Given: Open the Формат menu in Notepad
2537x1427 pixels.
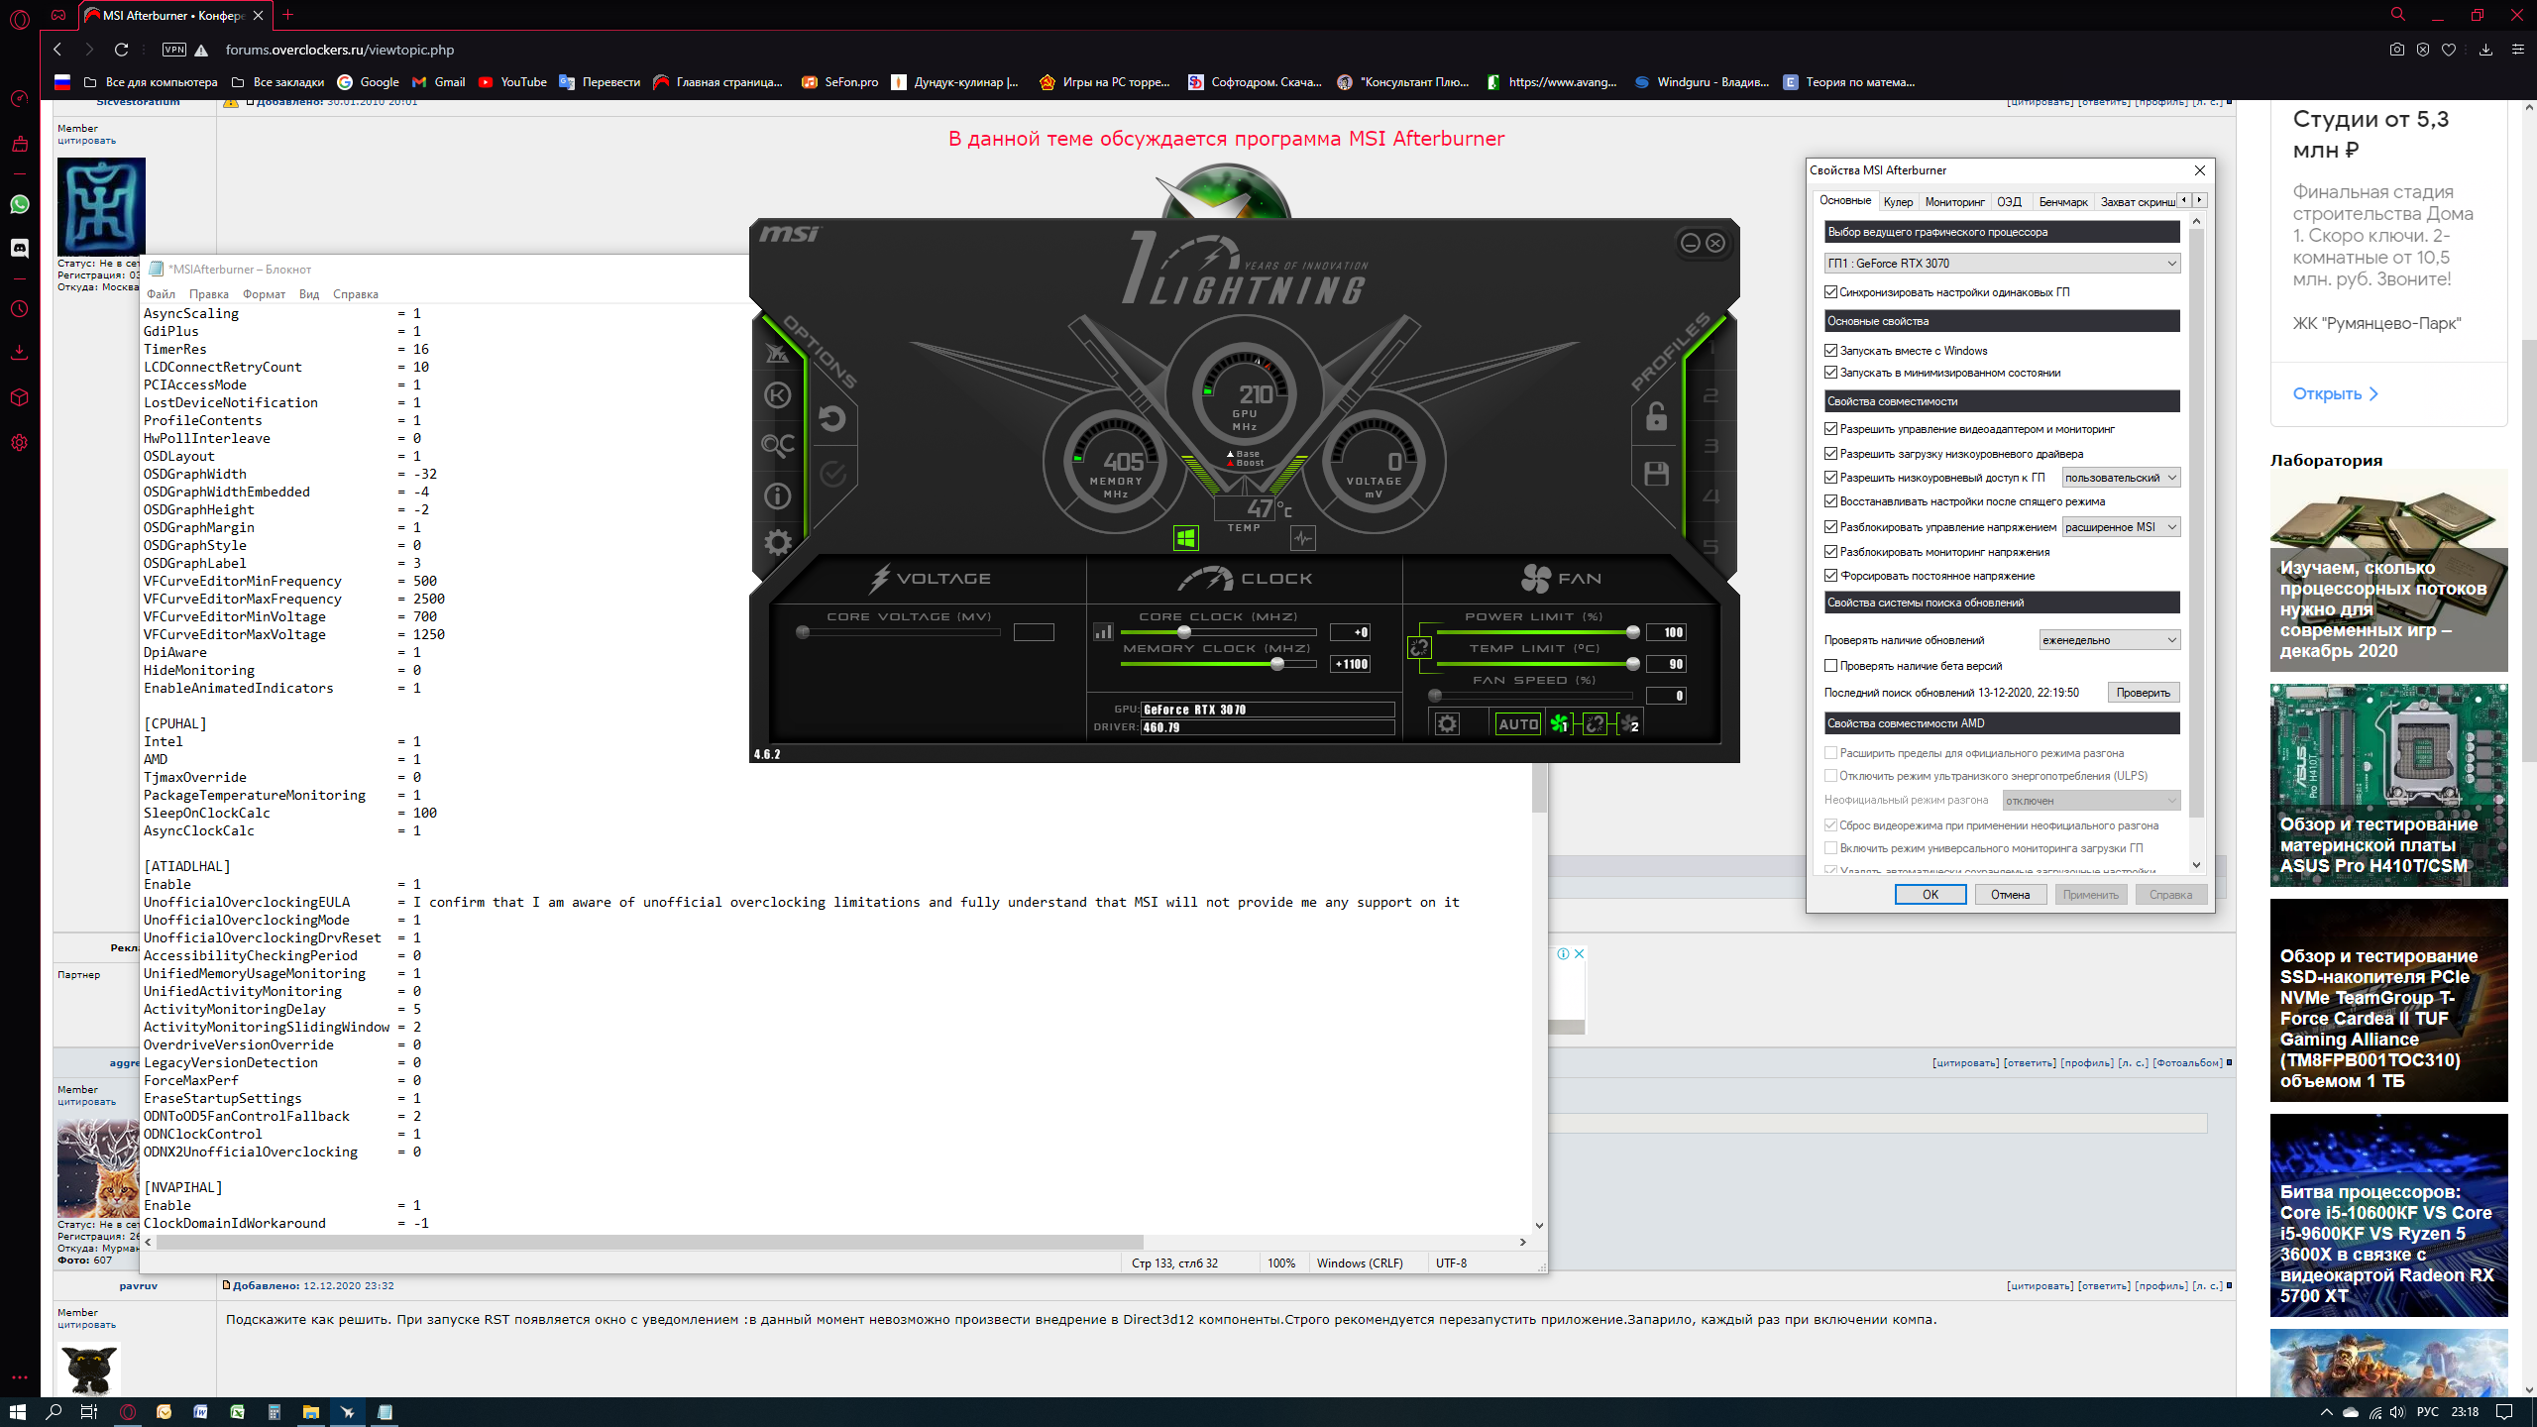Looking at the screenshot, I should pos(264,294).
